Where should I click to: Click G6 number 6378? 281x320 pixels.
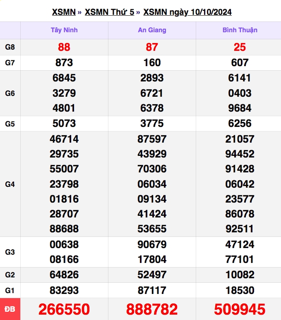pos(152,108)
